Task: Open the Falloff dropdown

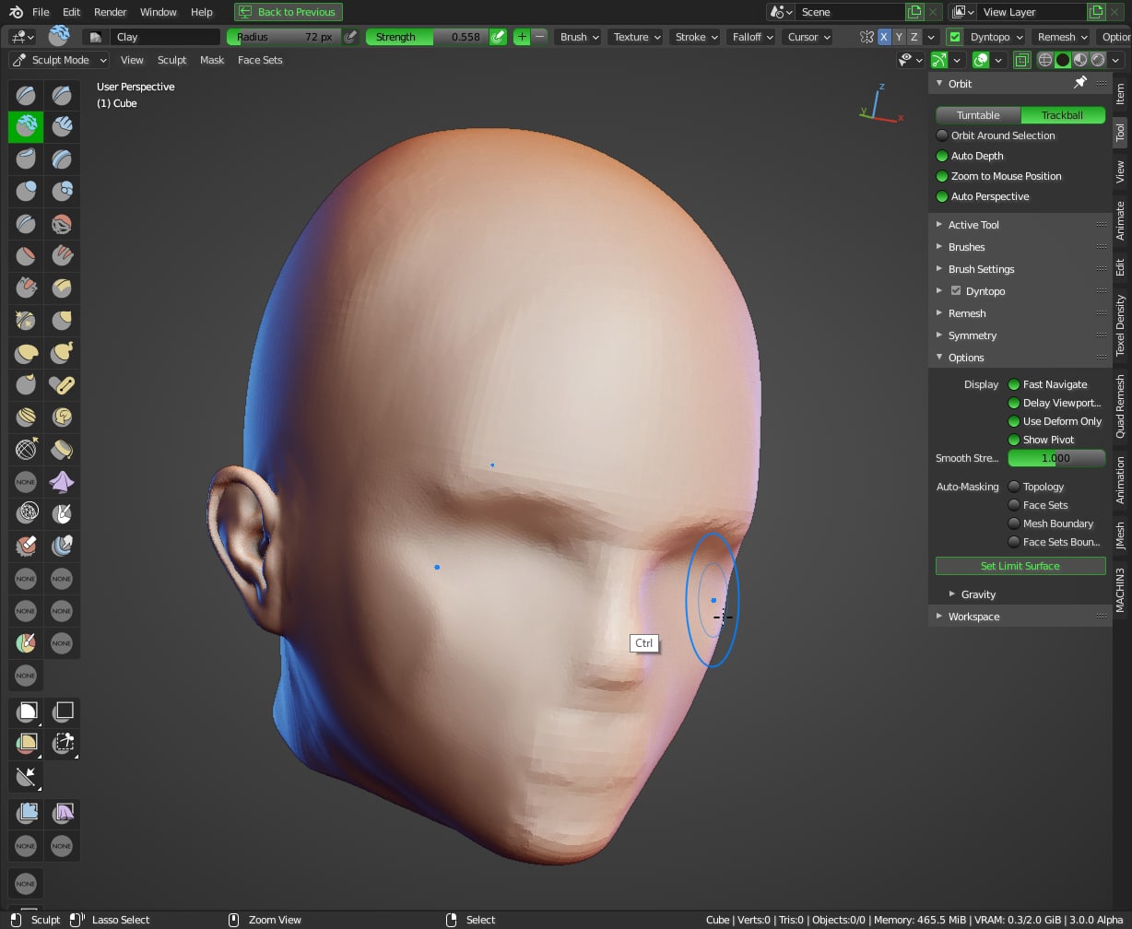Action: point(752,37)
